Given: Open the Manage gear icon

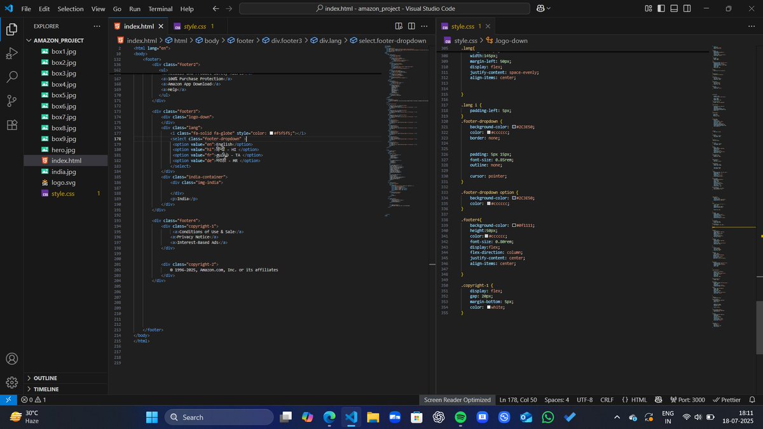Looking at the screenshot, I should (11, 383).
